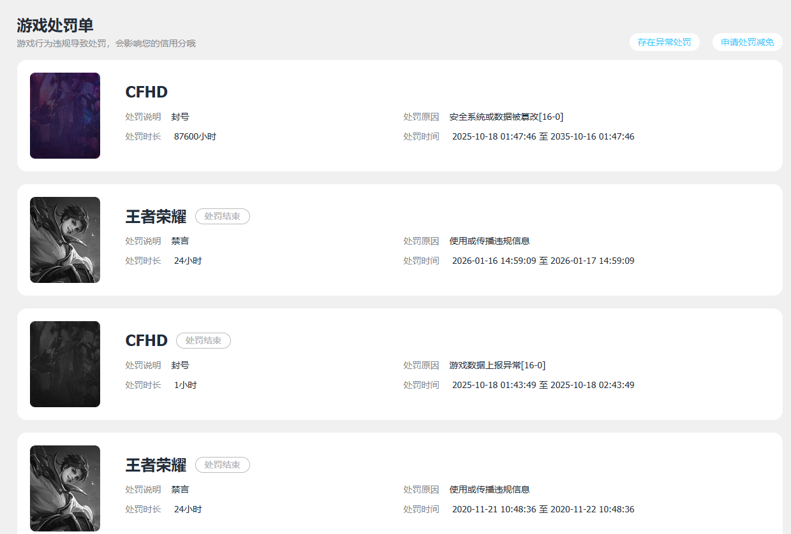Open the purple CFHD game thumbnail with the 87600小时 ban
Viewport: 791px width, 534px height.
(x=65, y=115)
